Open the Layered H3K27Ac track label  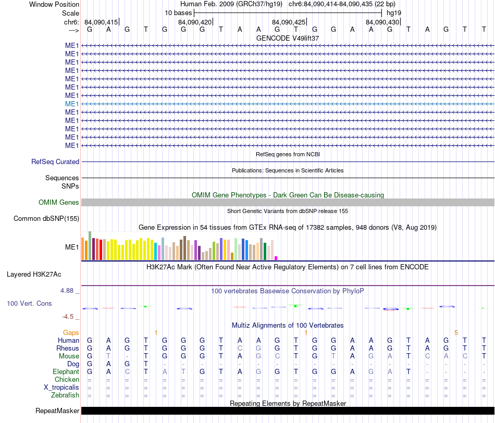click(34, 275)
